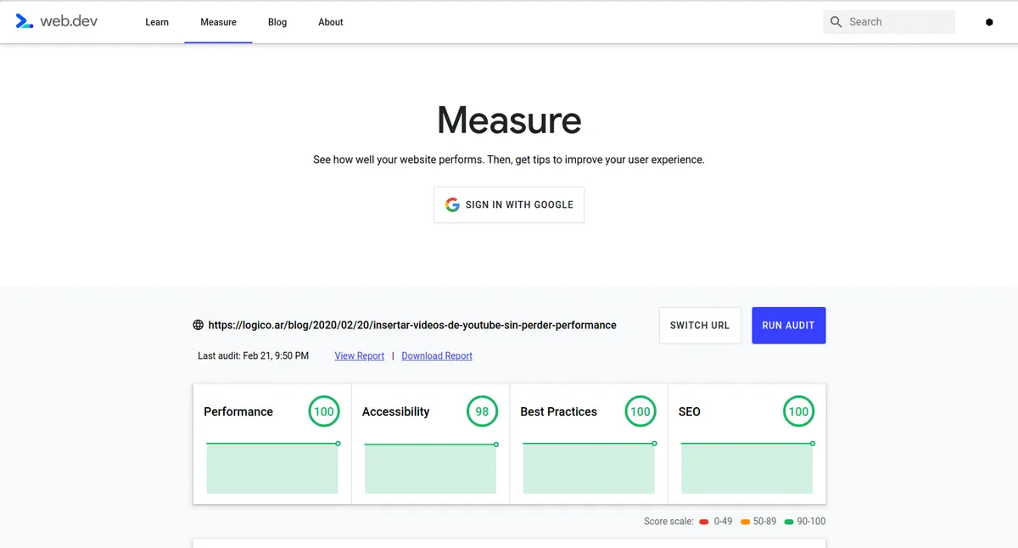The image size is (1018, 548).
Task: Click the web.dev logo
Action: (x=57, y=22)
